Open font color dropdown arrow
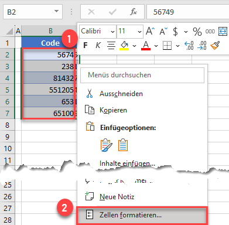Screen dimensions: 229x225 156,46
